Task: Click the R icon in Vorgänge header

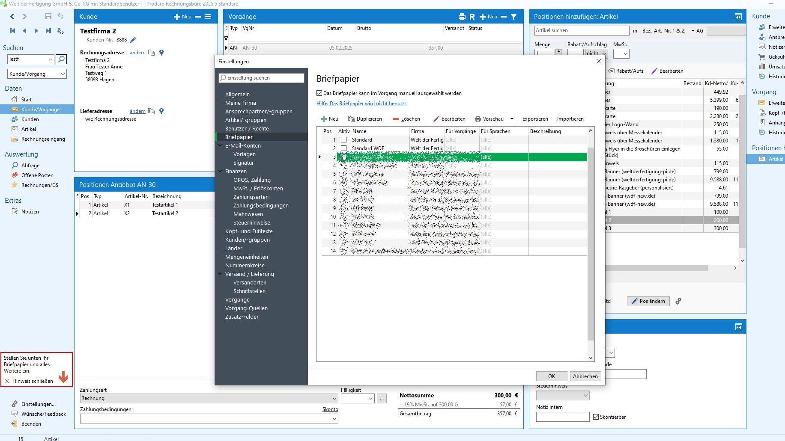Action: click(x=472, y=17)
